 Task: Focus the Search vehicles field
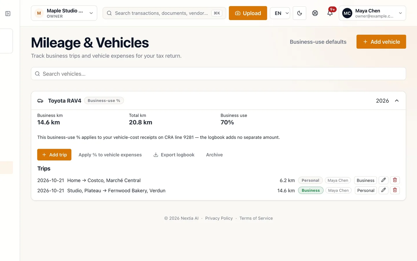click(218, 74)
